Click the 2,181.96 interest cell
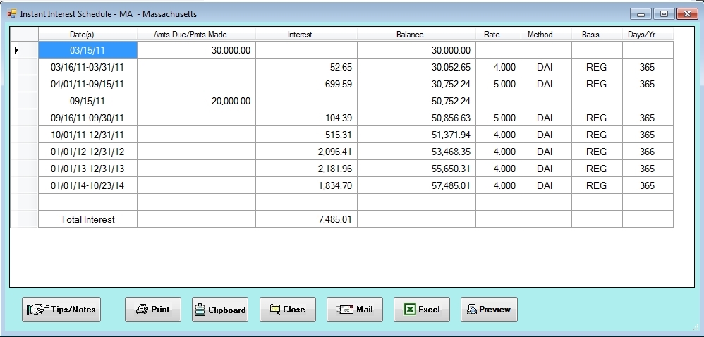This screenshot has height=337, width=704. (x=306, y=168)
